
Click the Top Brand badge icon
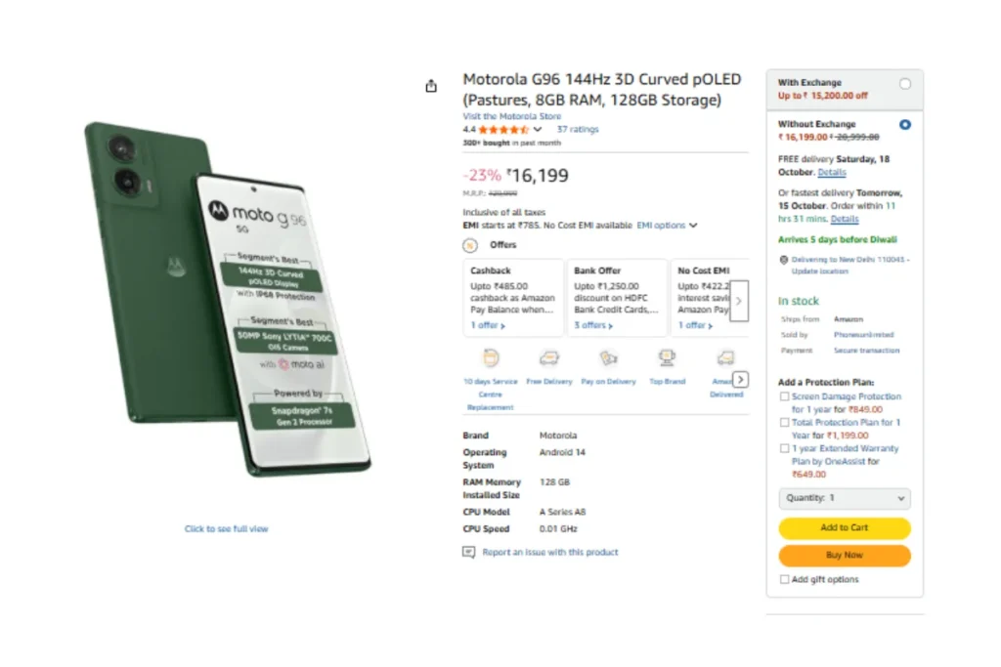(668, 357)
